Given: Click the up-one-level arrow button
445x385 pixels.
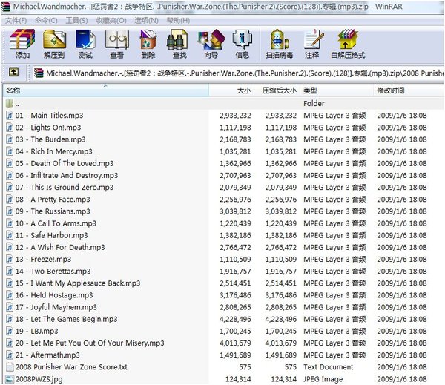Looking at the screenshot, I should click(13, 72).
